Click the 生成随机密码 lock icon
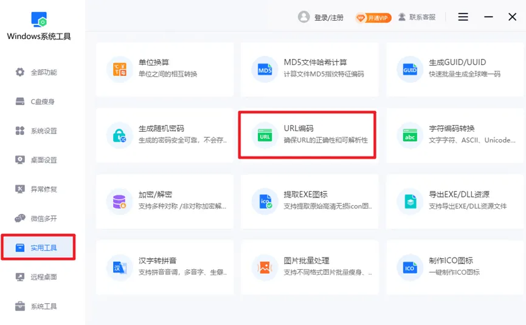Screen dimensions: 526x325 tap(119, 135)
